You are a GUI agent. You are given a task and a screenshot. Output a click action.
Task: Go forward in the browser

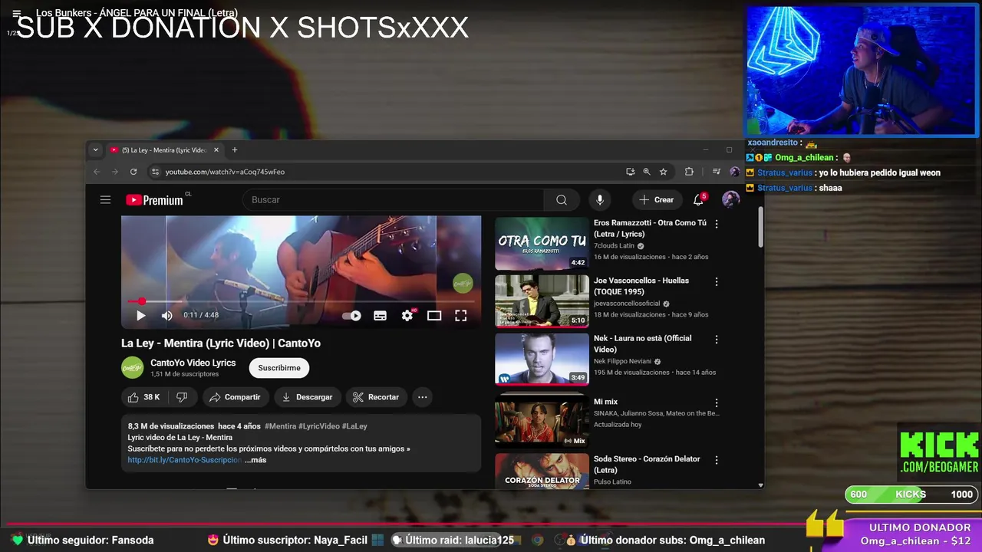115,172
